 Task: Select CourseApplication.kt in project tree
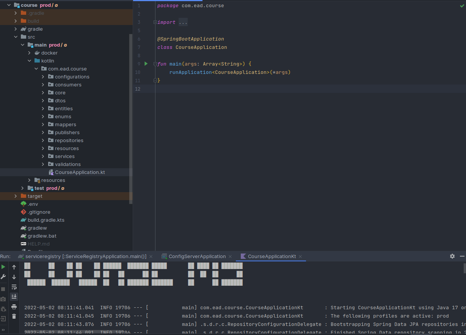pyautogui.click(x=80, y=172)
